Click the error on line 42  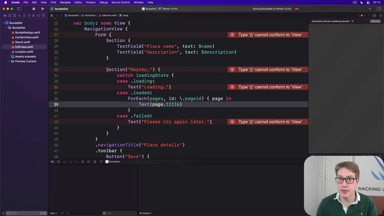tap(268, 122)
